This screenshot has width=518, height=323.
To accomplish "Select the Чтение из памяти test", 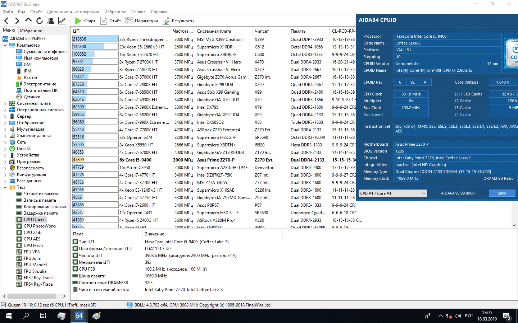I will click(37, 194).
